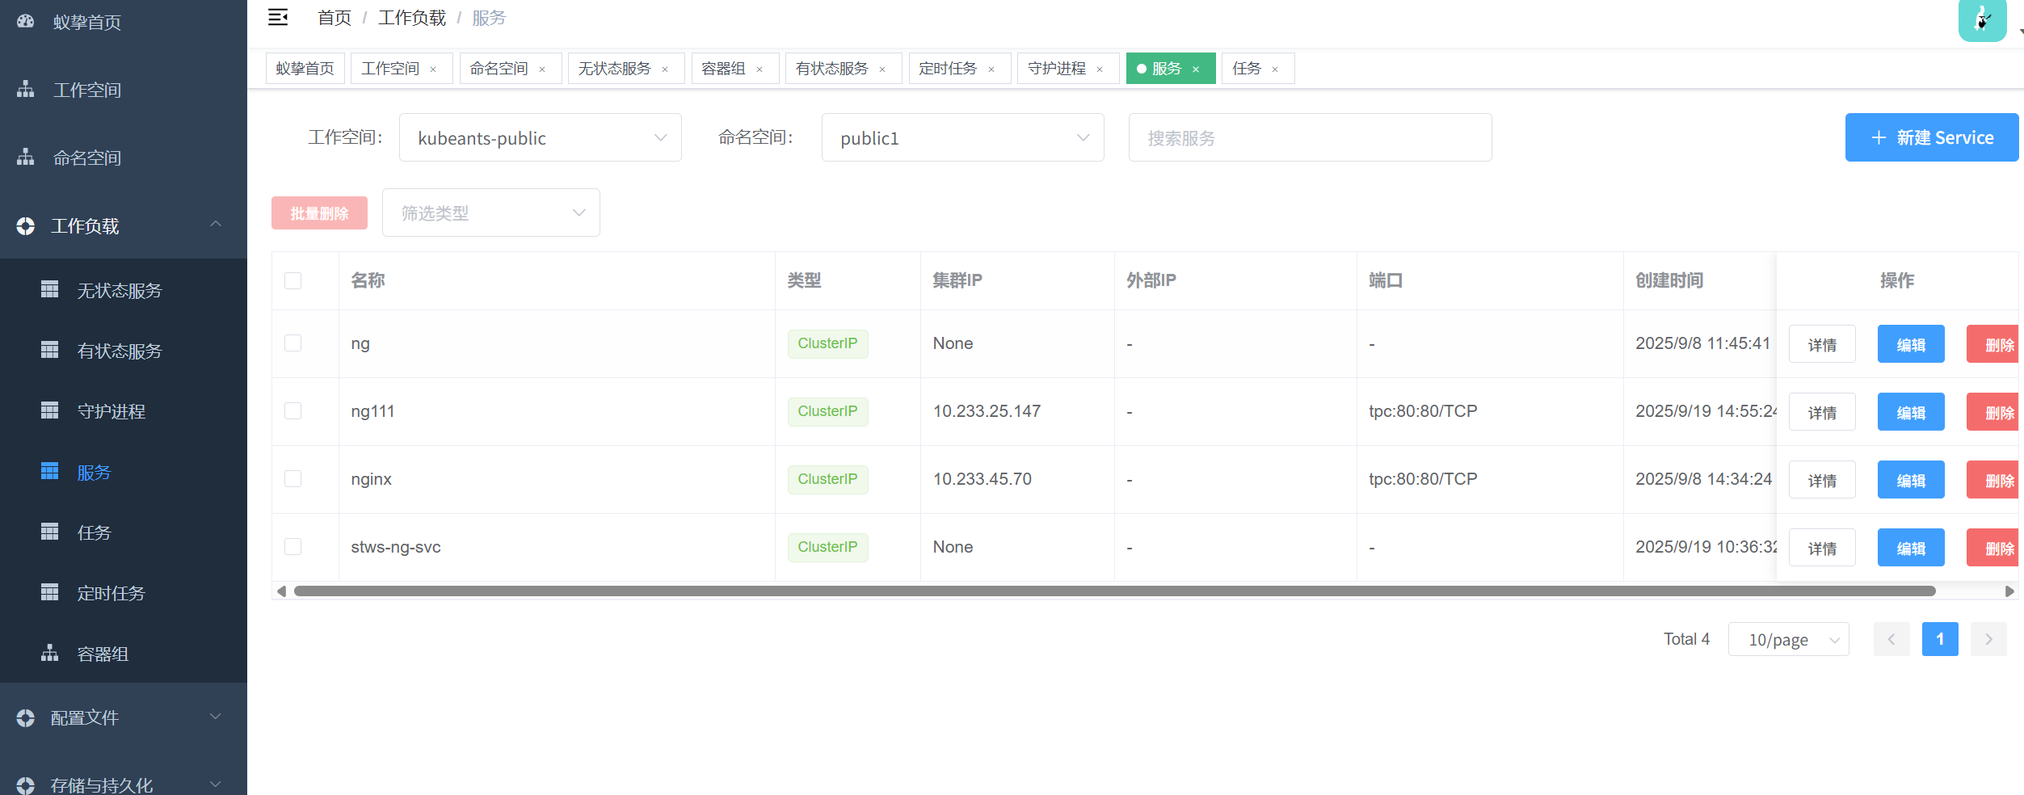Open the 筛选类型 filter dropdown
This screenshot has height=795, width=2024.
click(490, 213)
